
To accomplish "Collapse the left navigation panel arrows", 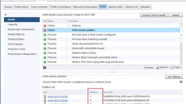I will [x=6, y=15].
